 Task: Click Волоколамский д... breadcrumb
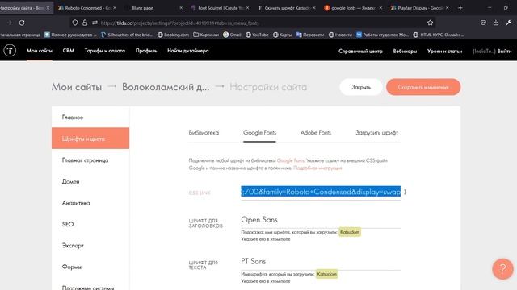click(x=166, y=87)
